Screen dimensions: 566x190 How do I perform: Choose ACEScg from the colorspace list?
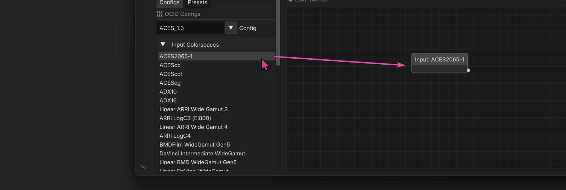[x=170, y=83]
